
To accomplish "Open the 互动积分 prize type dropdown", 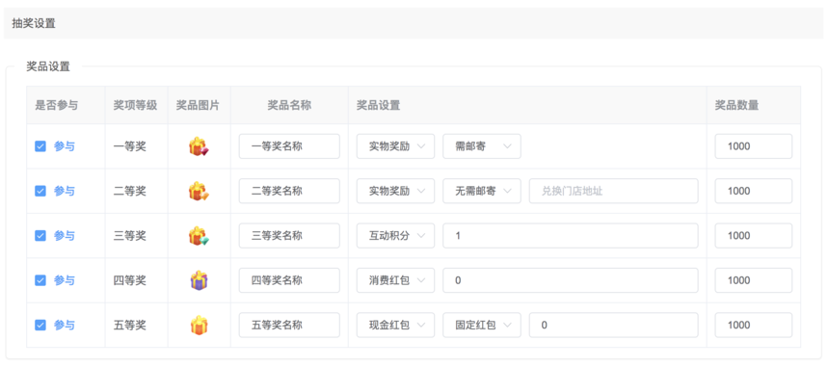I will point(395,235).
